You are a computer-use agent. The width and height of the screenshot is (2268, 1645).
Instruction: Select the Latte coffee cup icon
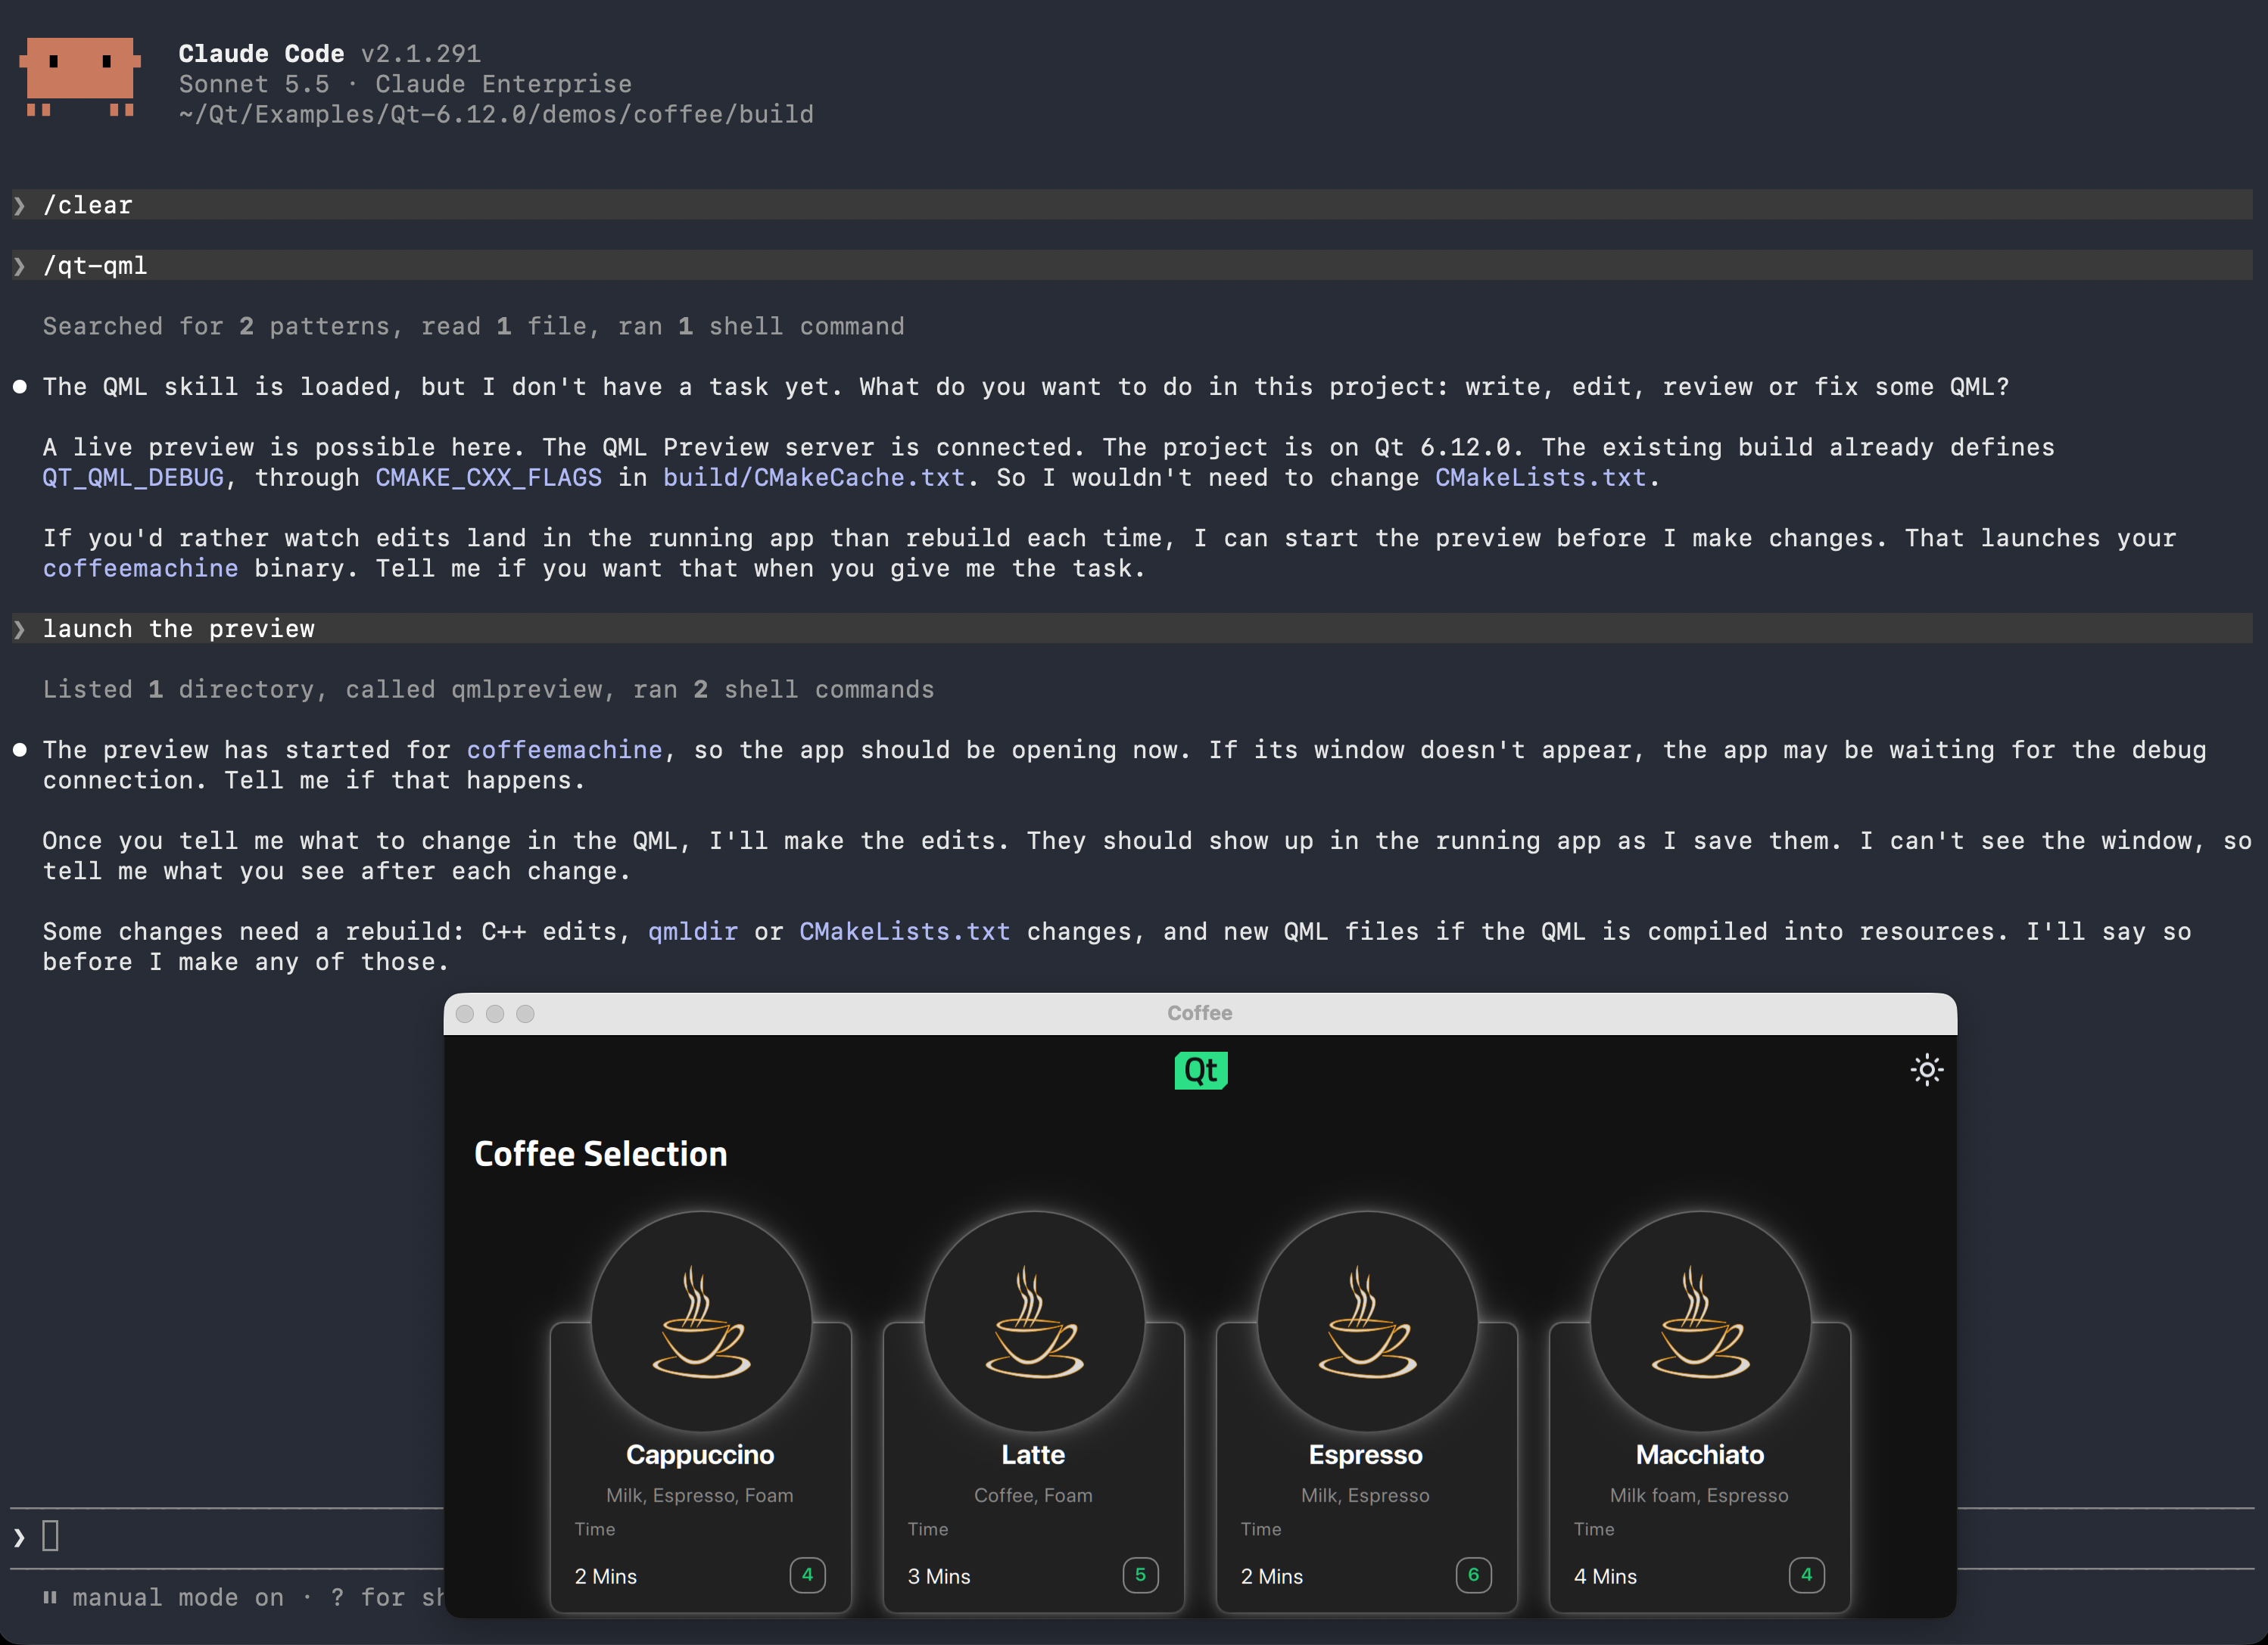pyautogui.click(x=1034, y=1321)
